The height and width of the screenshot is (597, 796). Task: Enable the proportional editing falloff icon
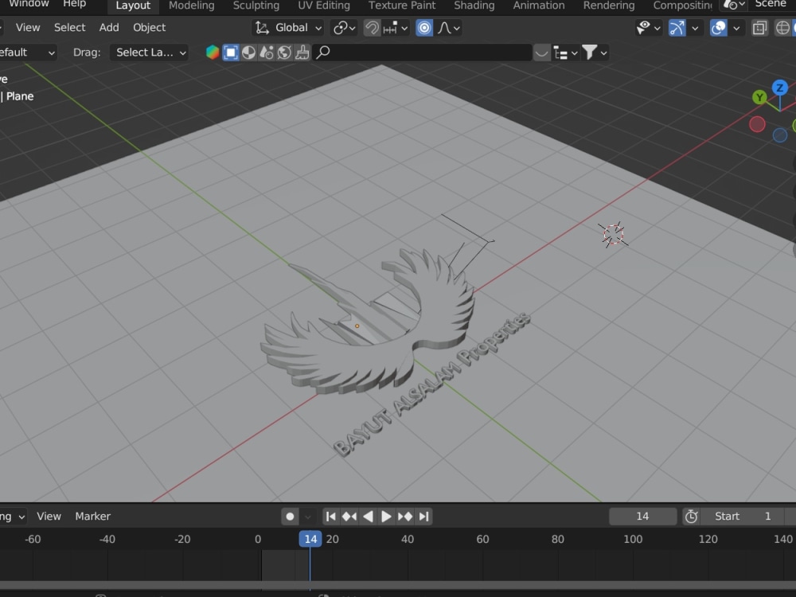click(x=444, y=28)
